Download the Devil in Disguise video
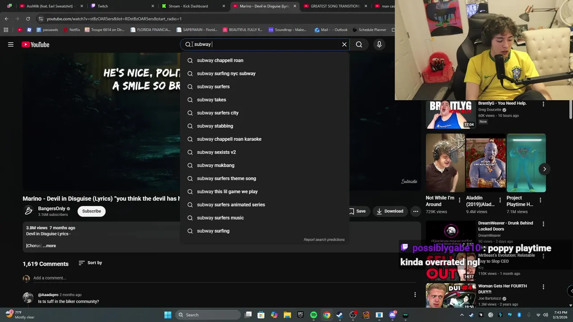 [390, 211]
